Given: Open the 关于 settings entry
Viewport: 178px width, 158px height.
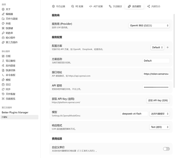Looking at the screenshot, I should click(x=19, y=9).
